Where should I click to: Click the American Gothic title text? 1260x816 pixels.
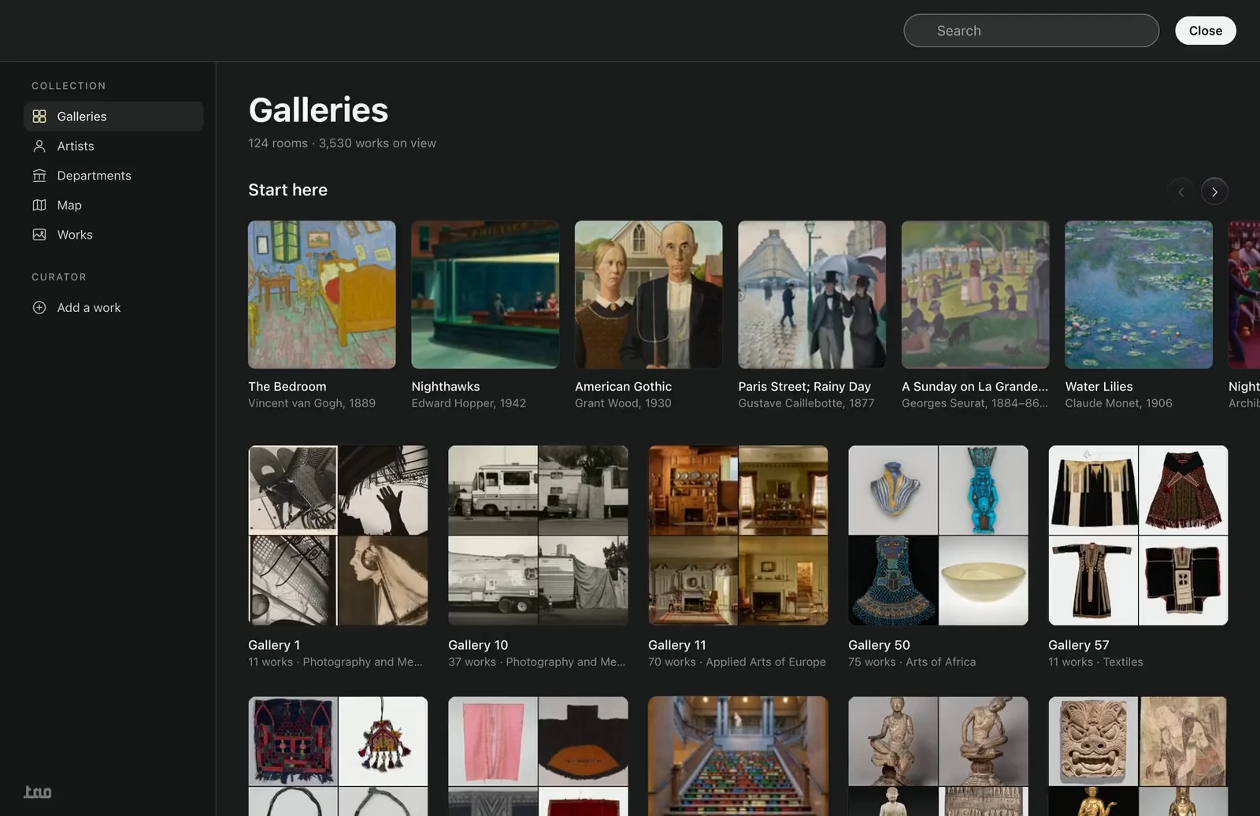(x=623, y=387)
